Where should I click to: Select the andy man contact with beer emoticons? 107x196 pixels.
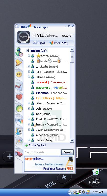point(52,61)
